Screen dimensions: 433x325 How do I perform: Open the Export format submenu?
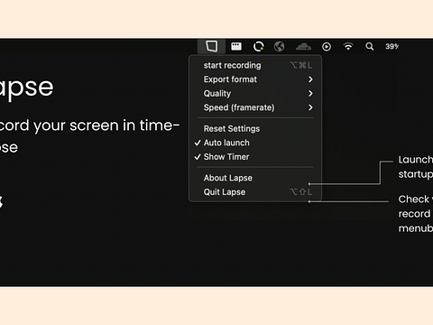[255, 79]
